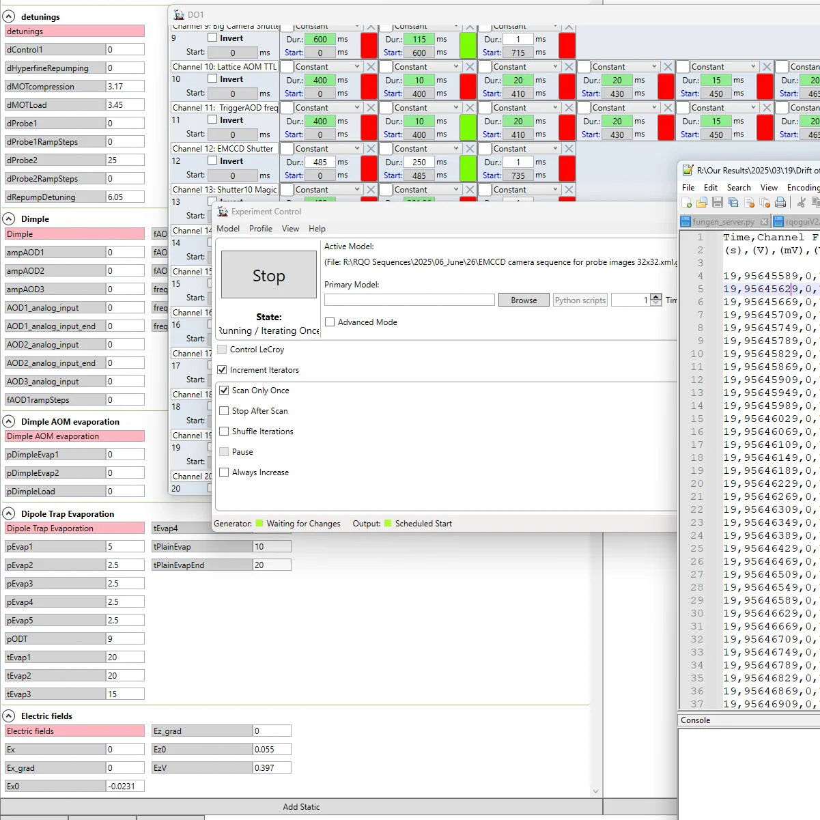
Task: Collapse the Electric fields section
Action: [x=10, y=716]
